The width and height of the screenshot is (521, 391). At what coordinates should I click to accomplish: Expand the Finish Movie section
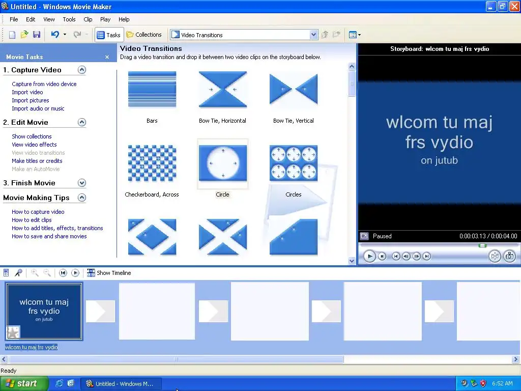(x=82, y=183)
